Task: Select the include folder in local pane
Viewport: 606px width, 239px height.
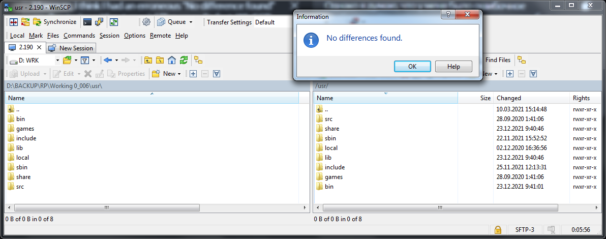Action: pos(26,138)
